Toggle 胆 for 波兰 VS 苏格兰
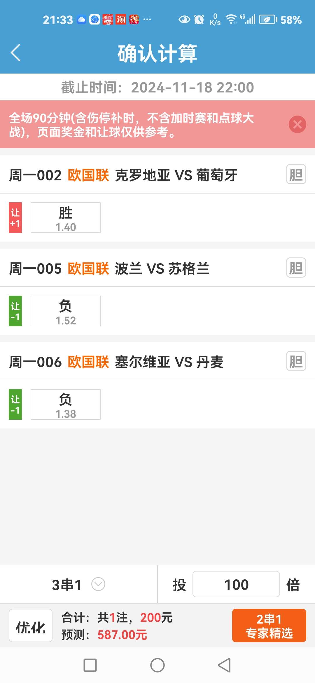Screen dimensions: 315x683 coord(296,268)
